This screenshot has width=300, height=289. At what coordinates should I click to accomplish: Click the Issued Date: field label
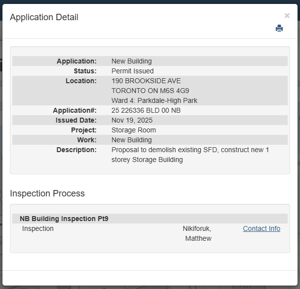pyautogui.click(x=76, y=120)
